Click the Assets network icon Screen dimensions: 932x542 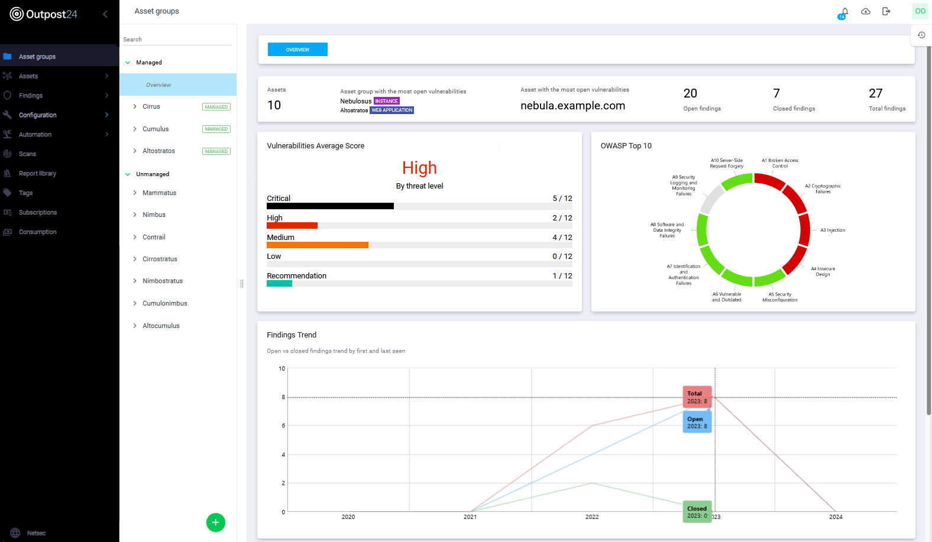pyautogui.click(x=7, y=76)
